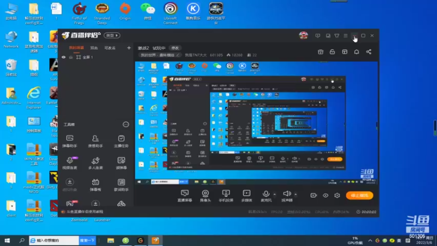Select the 全屏 1 source row

(x=95, y=57)
